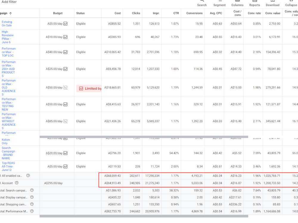Click budget chart icon in TESTING NEW row
The width and height of the screenshot is (298, 223).
65,104
